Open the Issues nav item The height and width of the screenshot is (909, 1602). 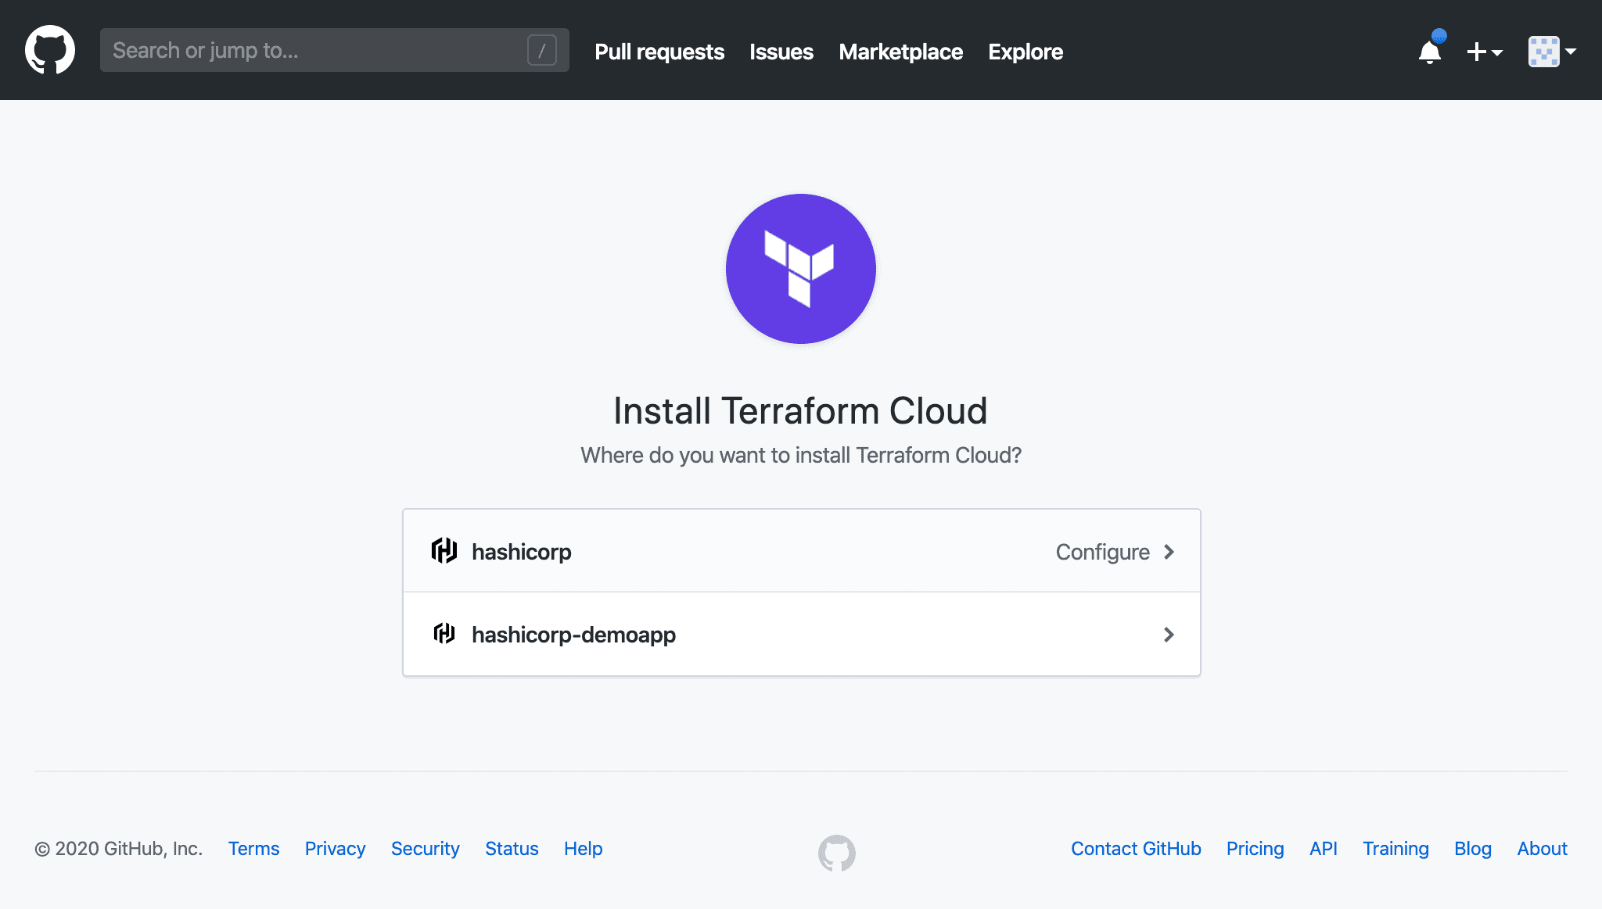pos(781,52)
